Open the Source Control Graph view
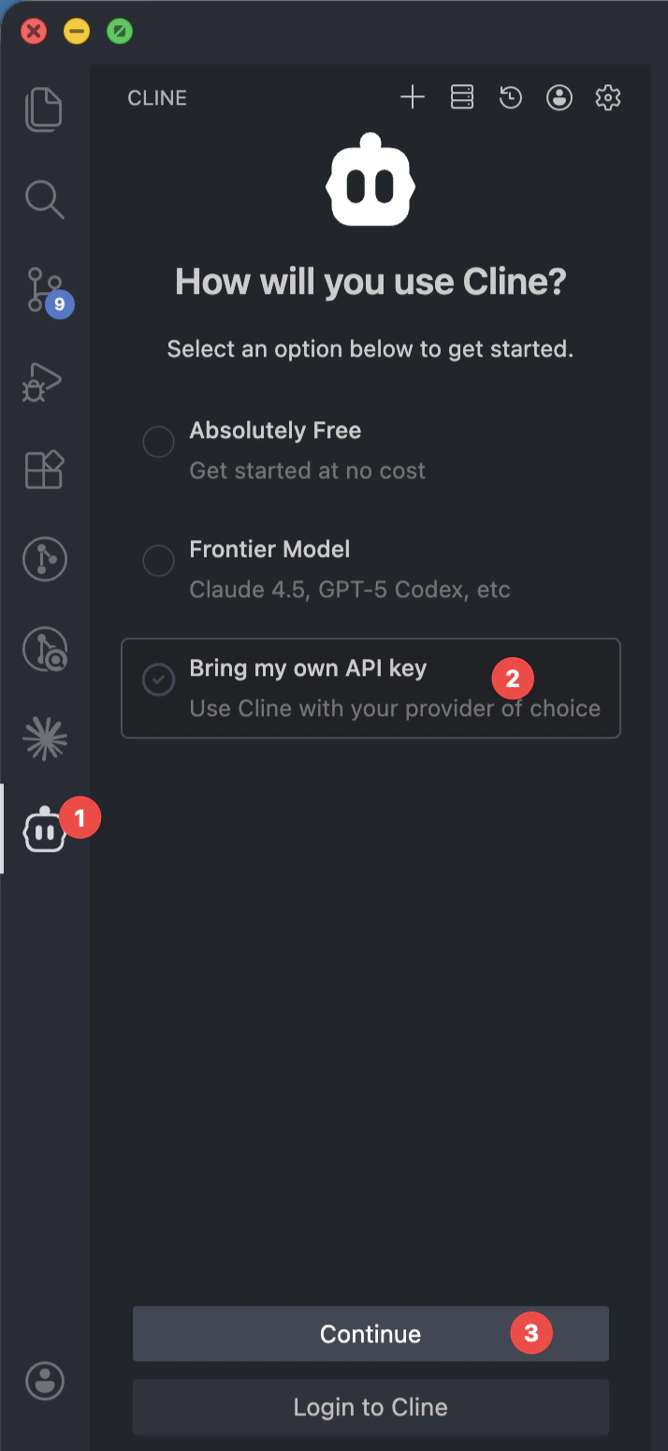Screen dimensions: 668x1451 click(x=44, y=559)
